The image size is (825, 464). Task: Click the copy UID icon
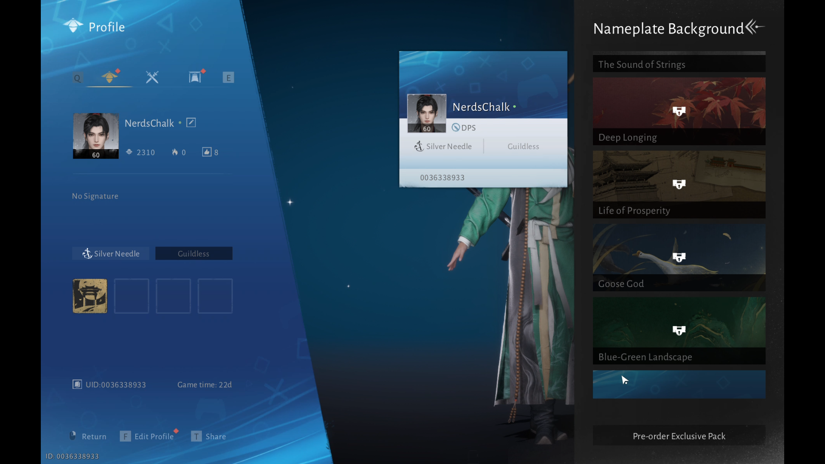77,385
